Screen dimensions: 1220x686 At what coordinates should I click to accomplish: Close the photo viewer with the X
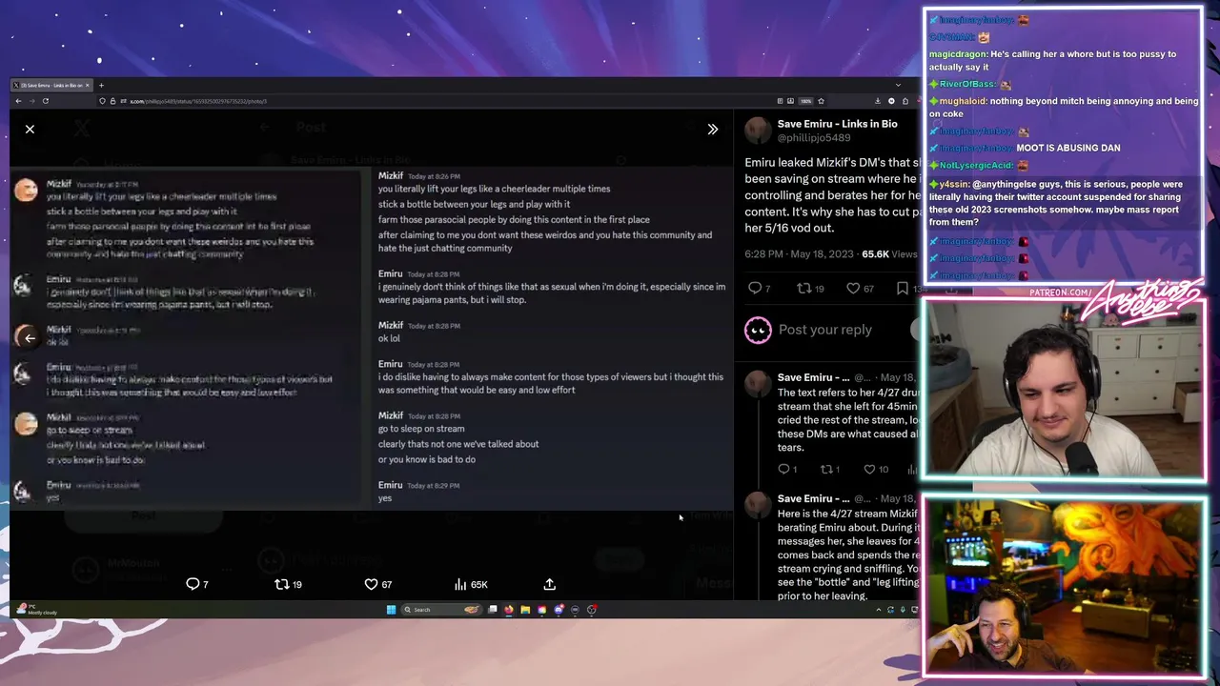pos(30,129)
